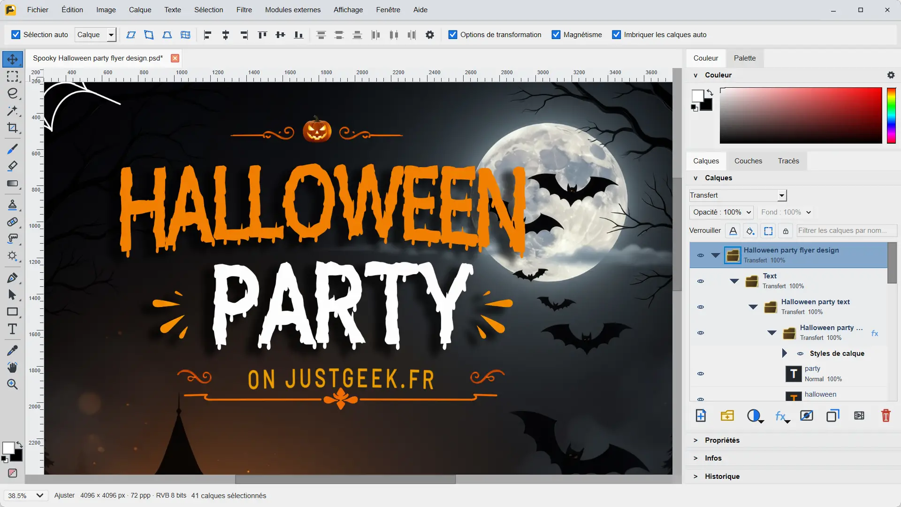
Task: Click the new layer icon
Action: pyautogui.click(x=701, y=415)
